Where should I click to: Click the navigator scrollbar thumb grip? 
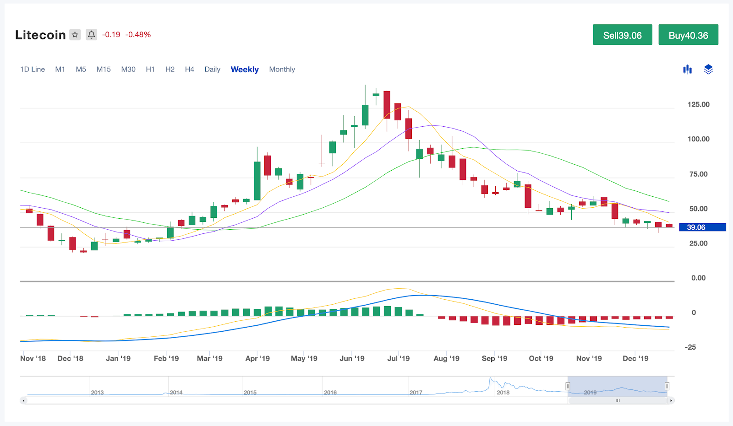pos(618,400)
